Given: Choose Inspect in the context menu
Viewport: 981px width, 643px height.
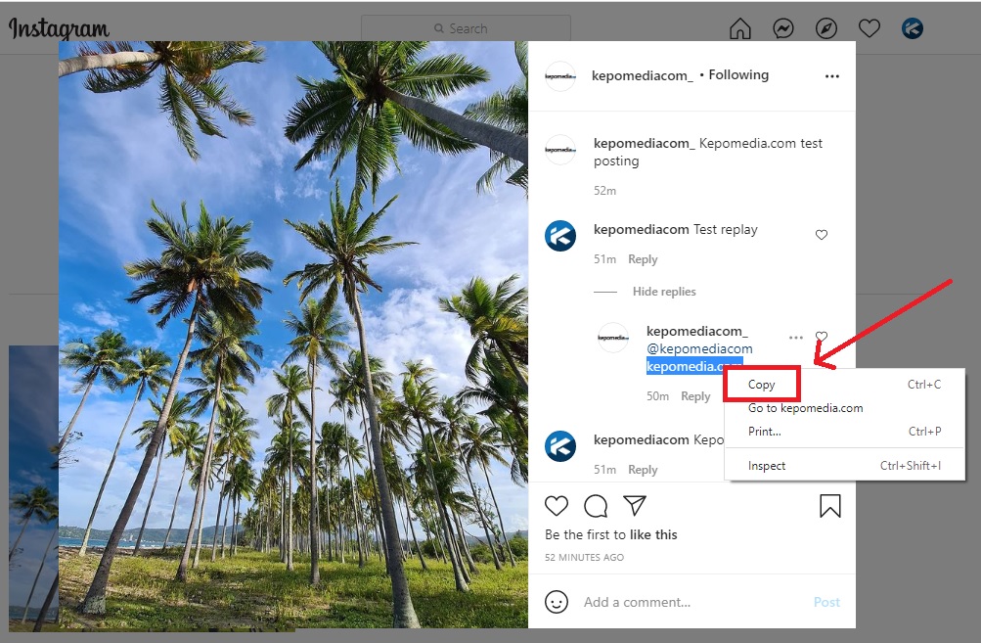Looking at the screenshot, I should coord(844,466).
